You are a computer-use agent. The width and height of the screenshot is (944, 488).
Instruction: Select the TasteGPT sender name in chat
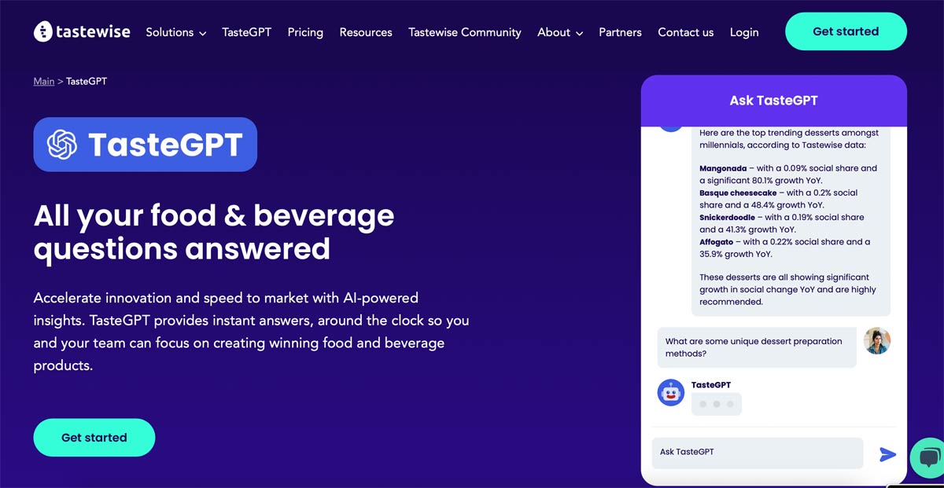point(711,385)
